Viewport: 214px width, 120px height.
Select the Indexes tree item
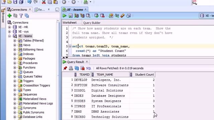click(28, 54)
